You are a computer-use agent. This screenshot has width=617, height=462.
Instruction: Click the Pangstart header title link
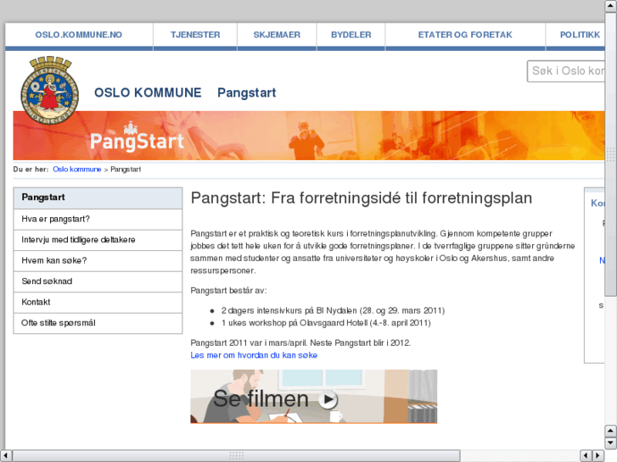point(247,92)
